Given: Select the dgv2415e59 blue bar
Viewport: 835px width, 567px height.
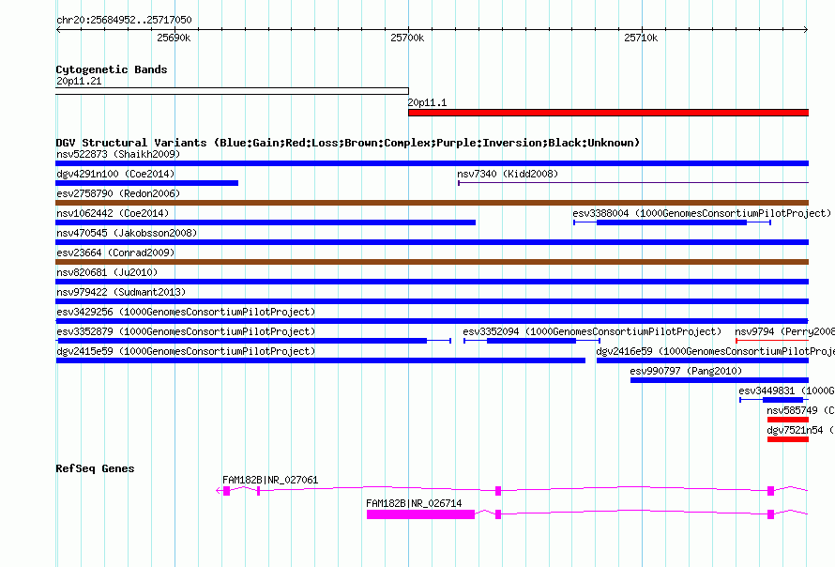Looking at the screenshot, I should coord(321,360).
